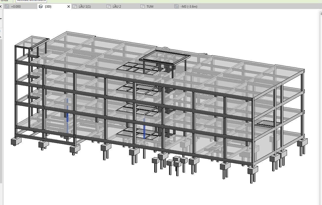Select the blue highlighted column near center

coord(144,128)
